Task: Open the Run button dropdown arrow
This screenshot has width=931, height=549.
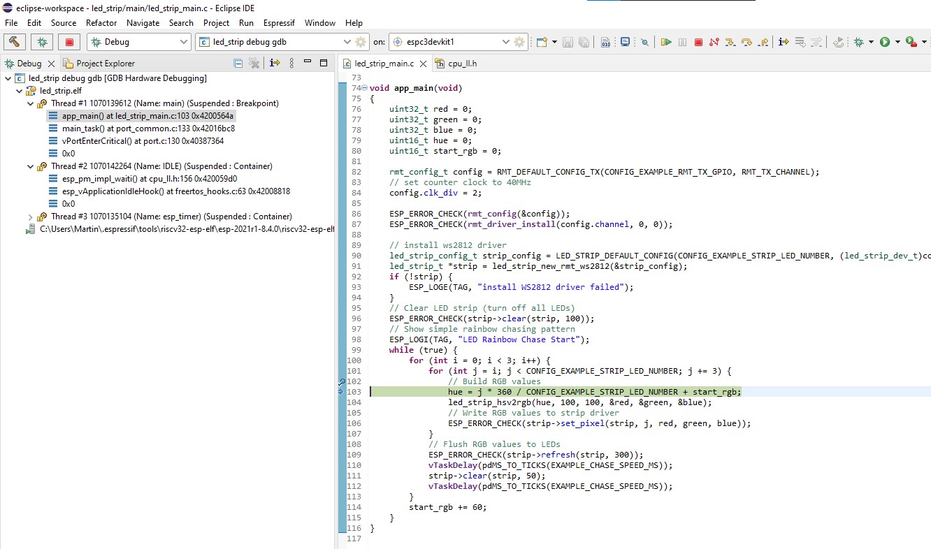Action: pos(897,42)
